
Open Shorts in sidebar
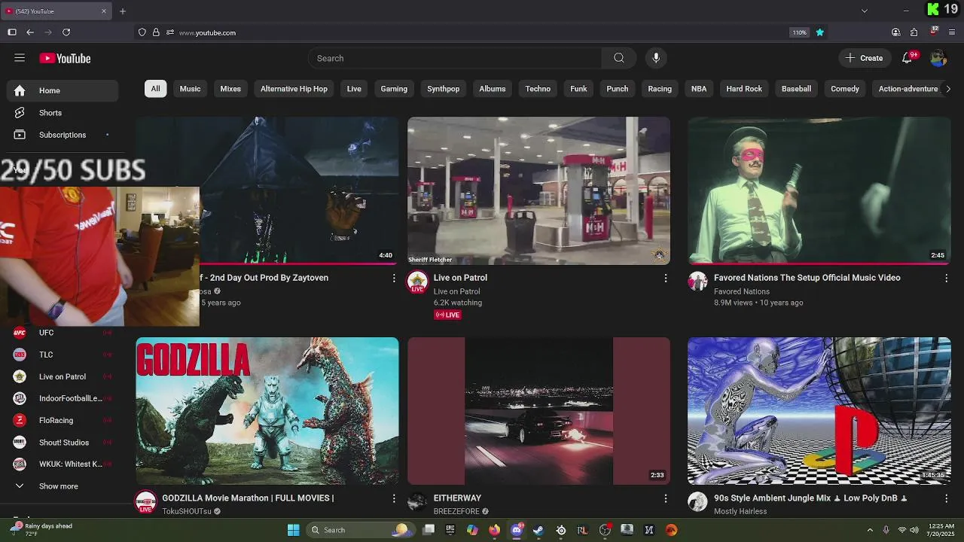63,113
